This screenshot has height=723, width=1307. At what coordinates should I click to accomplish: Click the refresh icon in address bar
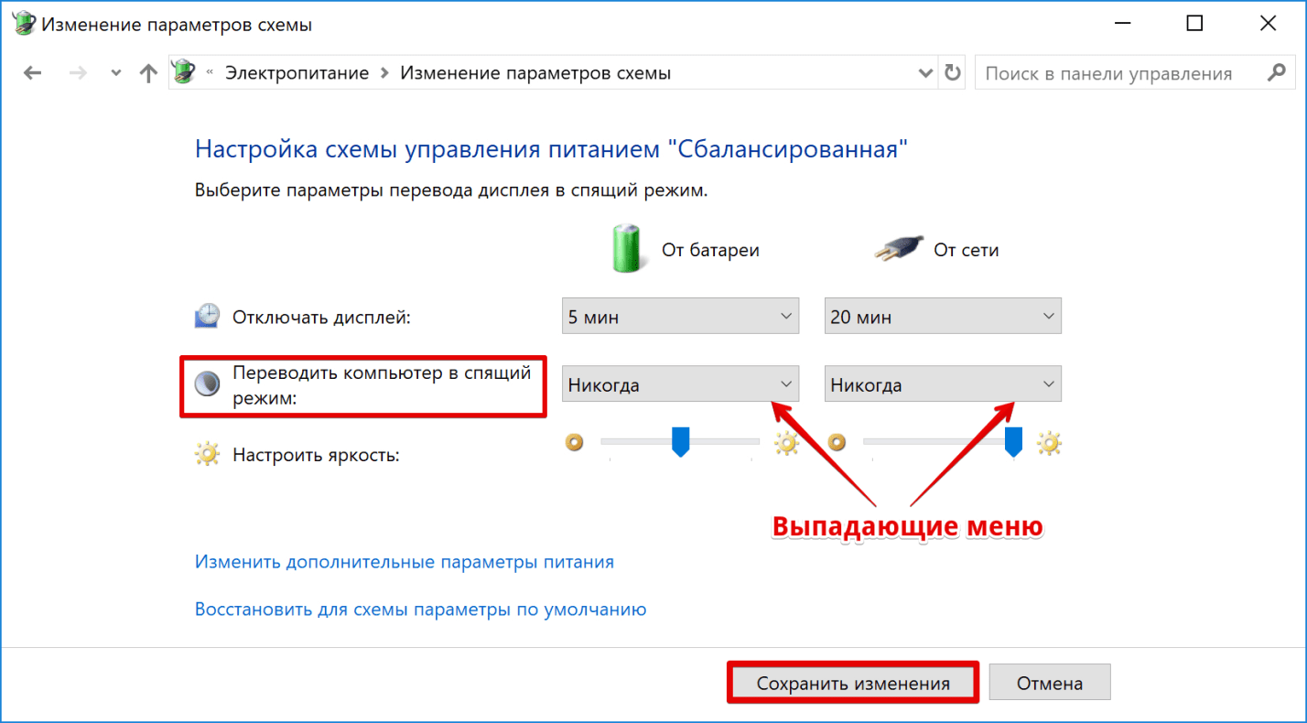(953, 73)
